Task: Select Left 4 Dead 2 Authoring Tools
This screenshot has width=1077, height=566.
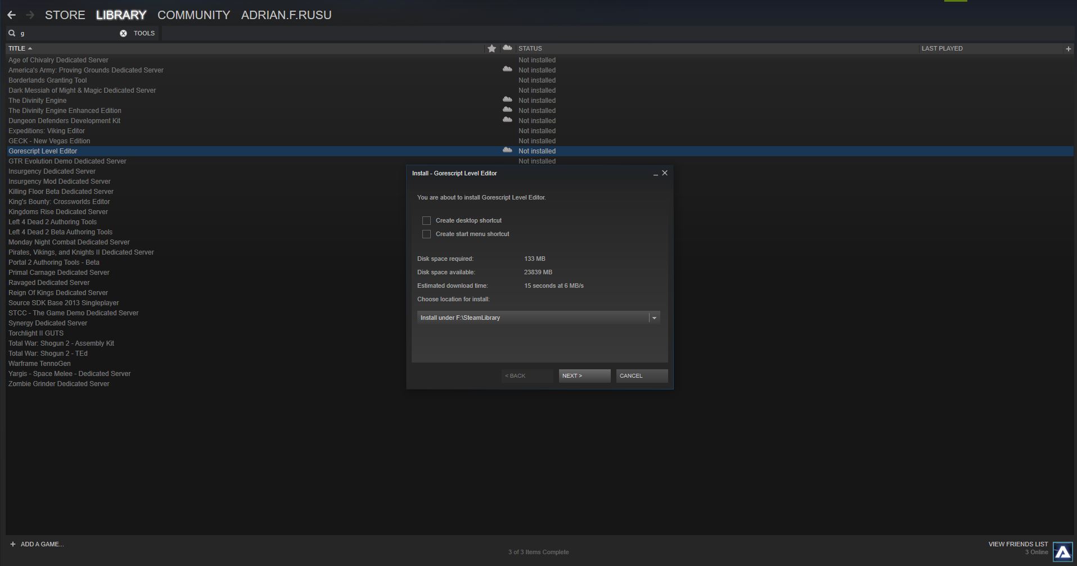Action: point(53,222)
